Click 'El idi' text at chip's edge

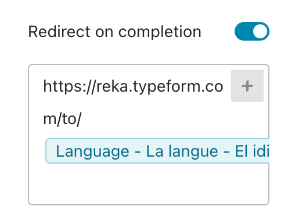click(x=252, y=151)
